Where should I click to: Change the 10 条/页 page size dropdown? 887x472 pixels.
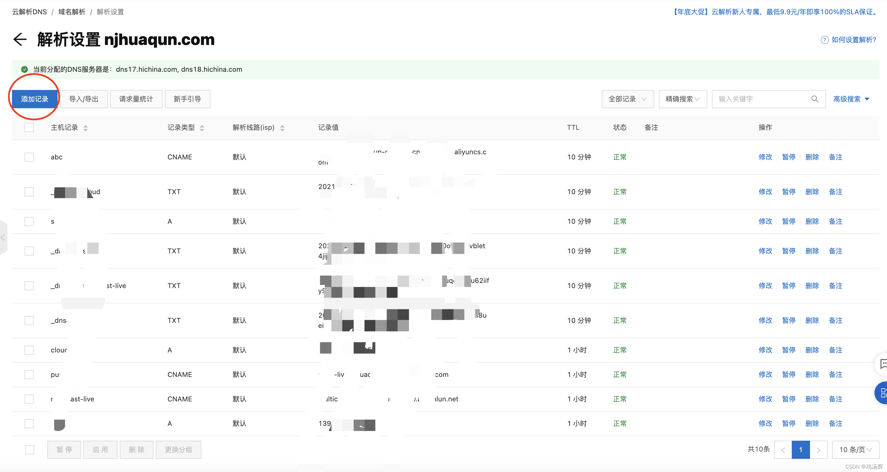(x=855, y=449)
